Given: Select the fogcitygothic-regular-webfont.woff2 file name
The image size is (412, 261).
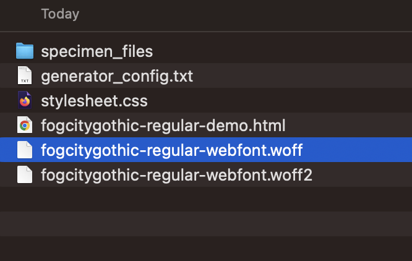Looking at the screenshot, I should [x=176, y=175].
